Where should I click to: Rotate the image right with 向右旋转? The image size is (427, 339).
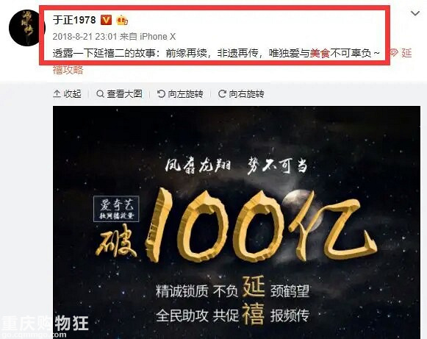241,94
